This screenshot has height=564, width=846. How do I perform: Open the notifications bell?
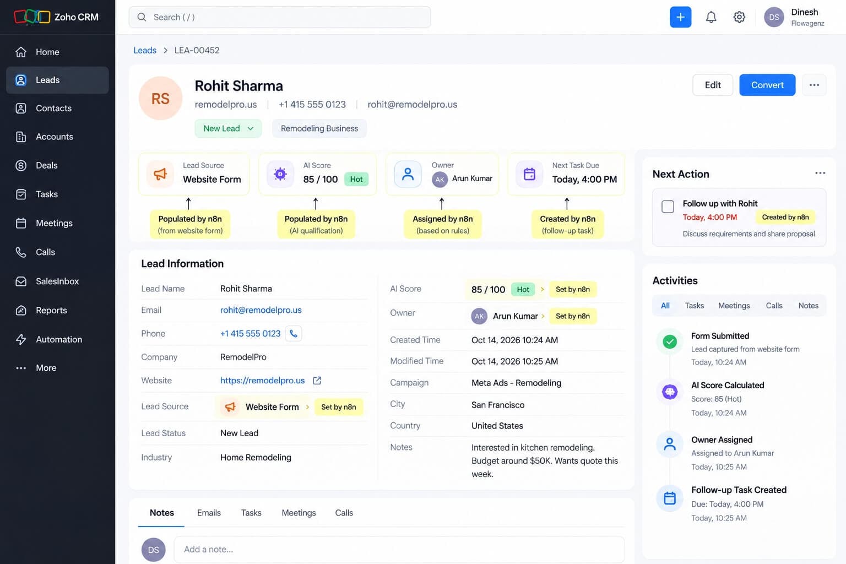(x=711, y=17)
